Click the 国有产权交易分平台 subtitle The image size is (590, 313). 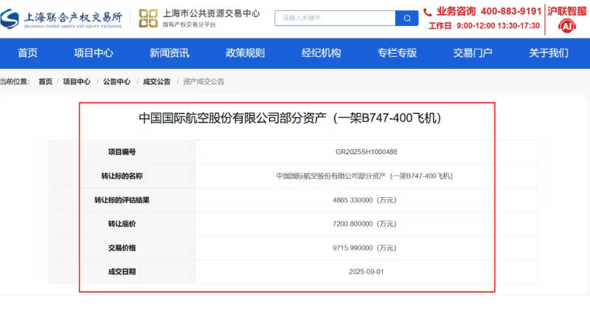[x=189, y=25]
